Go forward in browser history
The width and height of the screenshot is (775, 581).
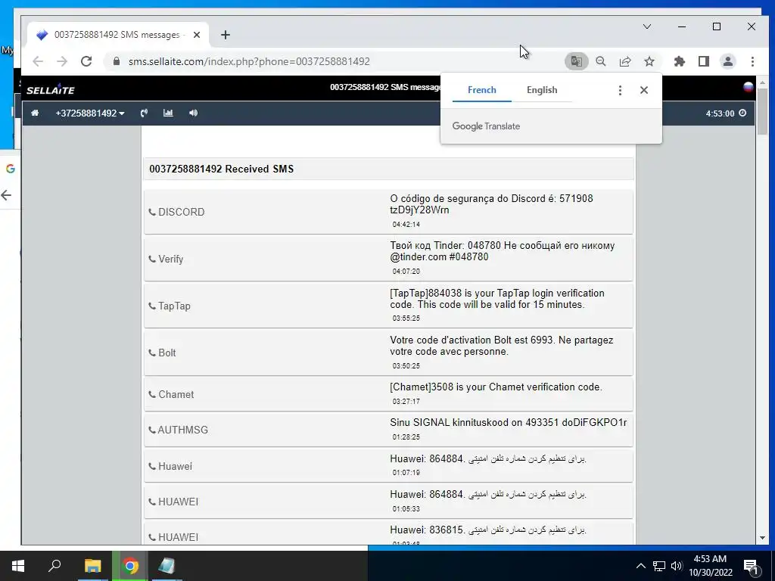pyautogui.click(x=62, y=61)
